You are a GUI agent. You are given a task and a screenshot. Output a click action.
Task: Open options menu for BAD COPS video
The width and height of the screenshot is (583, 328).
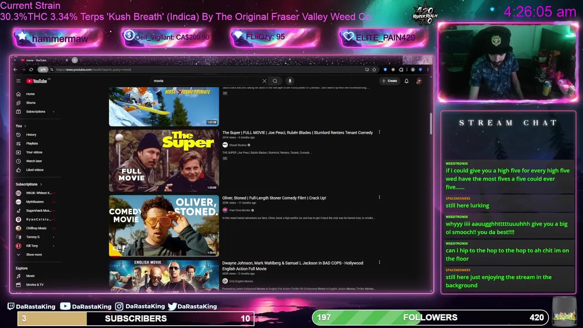[379, 263]
